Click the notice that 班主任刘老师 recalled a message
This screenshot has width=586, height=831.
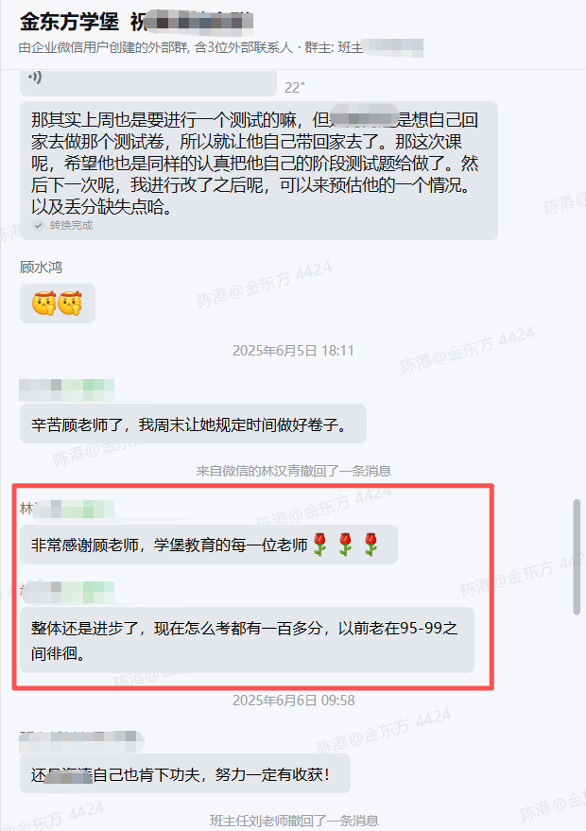coord(294,821)
